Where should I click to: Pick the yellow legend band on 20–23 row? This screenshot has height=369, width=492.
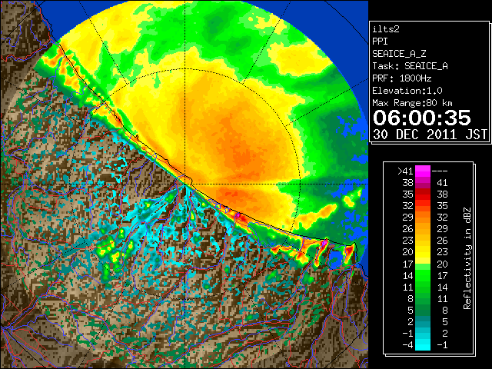click(x=423, y=252)
